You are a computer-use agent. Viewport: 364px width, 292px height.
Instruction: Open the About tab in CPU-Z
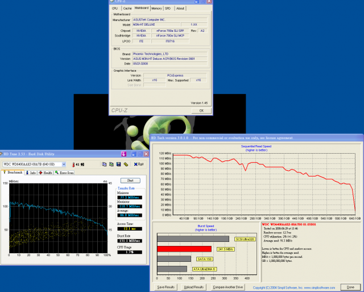pyautogui.click(x=180, y=9)
